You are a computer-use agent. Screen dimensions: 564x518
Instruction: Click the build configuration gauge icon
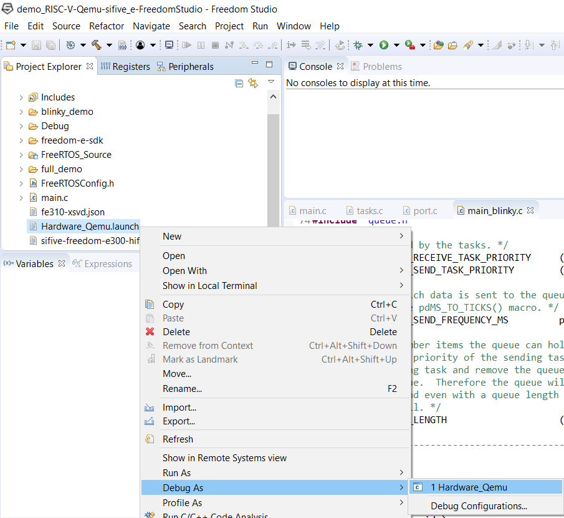point(70,45)
